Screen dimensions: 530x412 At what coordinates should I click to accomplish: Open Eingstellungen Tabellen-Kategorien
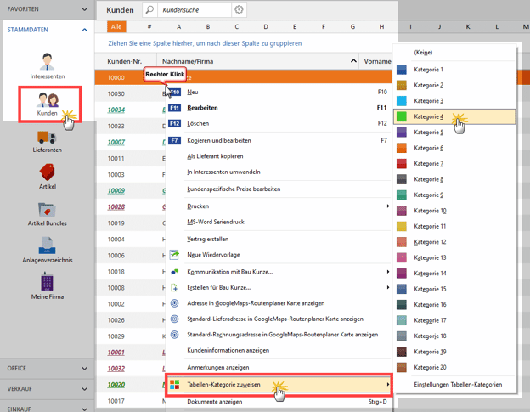[x=457, y=384]
